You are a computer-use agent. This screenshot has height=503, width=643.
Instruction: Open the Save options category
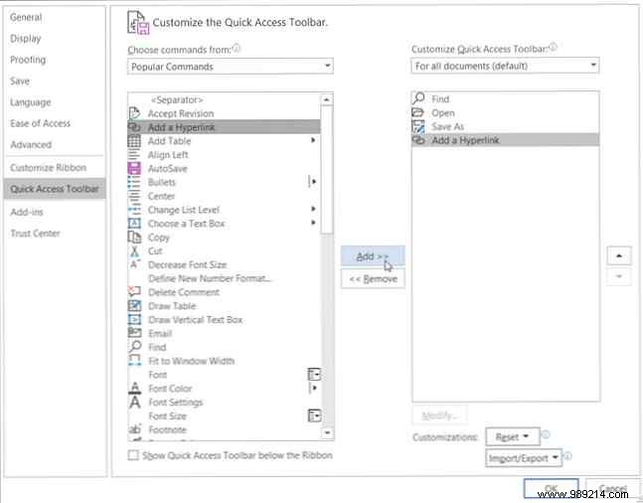(x=20, y=82)
